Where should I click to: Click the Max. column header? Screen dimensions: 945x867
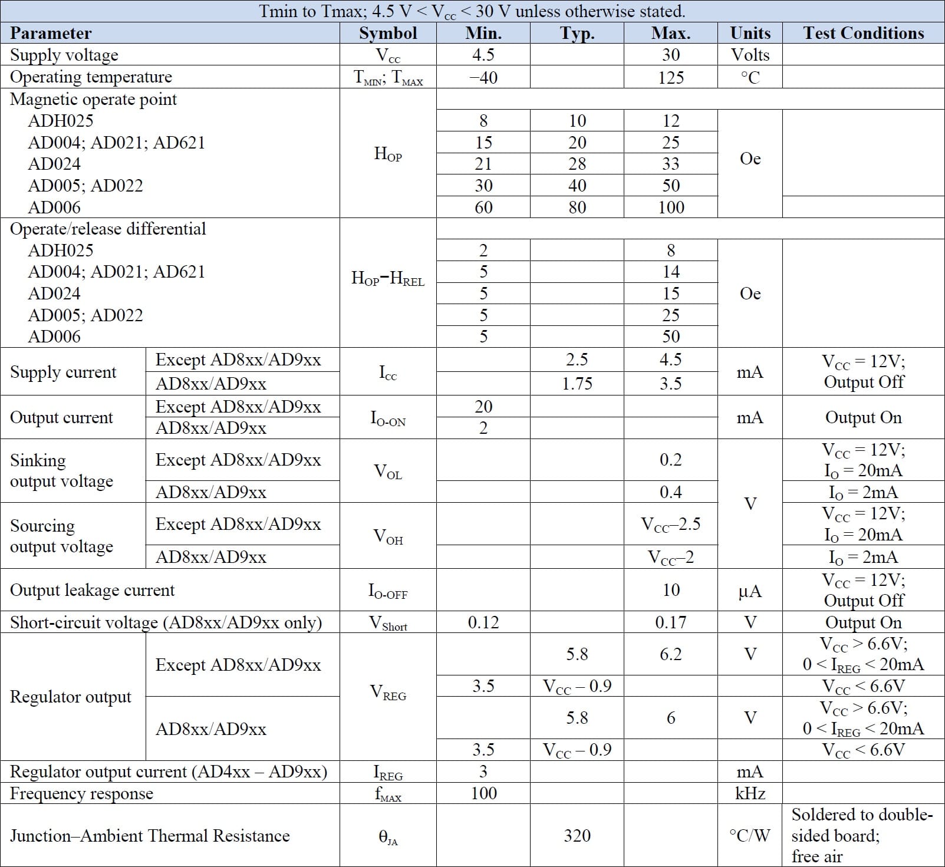pyautogui.click(x=671, y=33)
